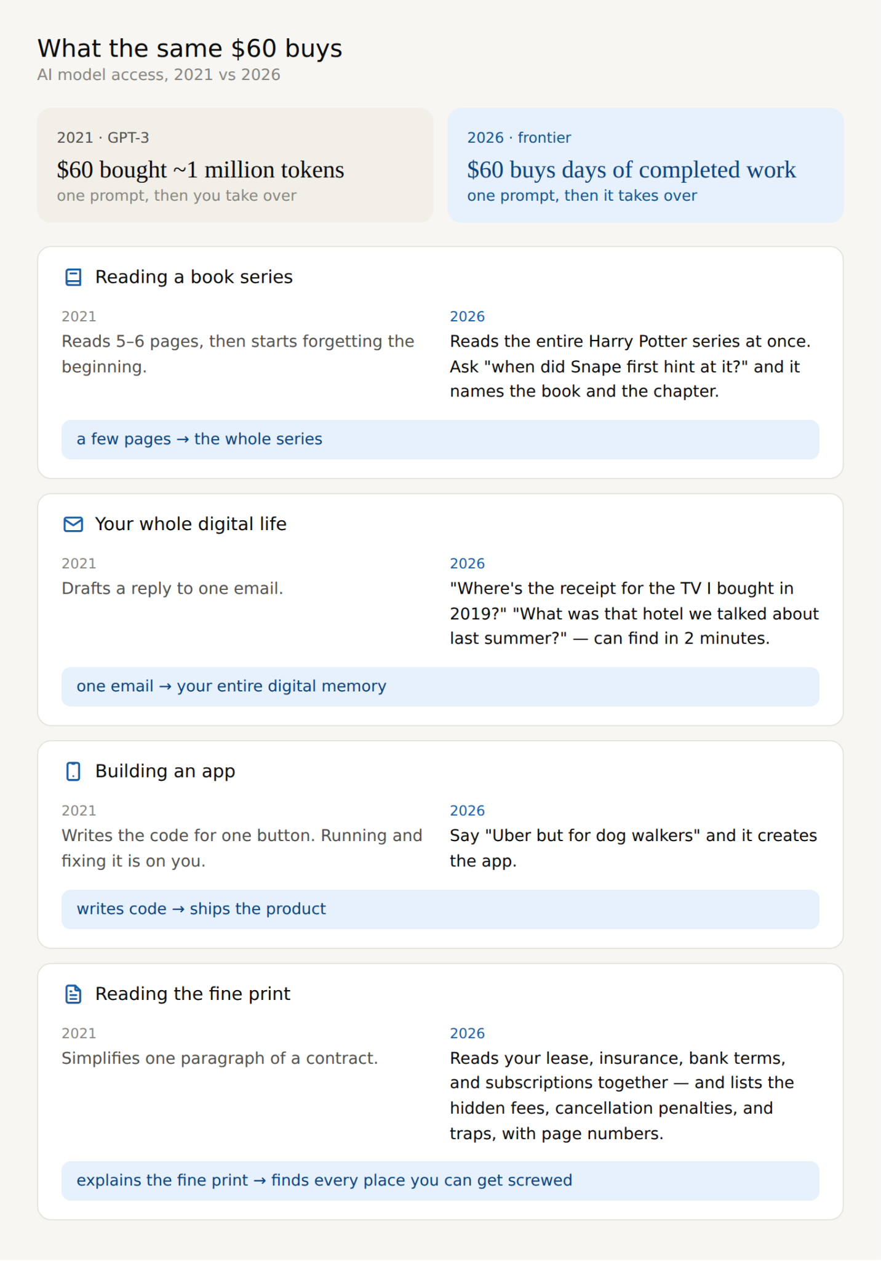Click 'writes code → ships the product' banner

pyautogui.click(x=440, y=909)
